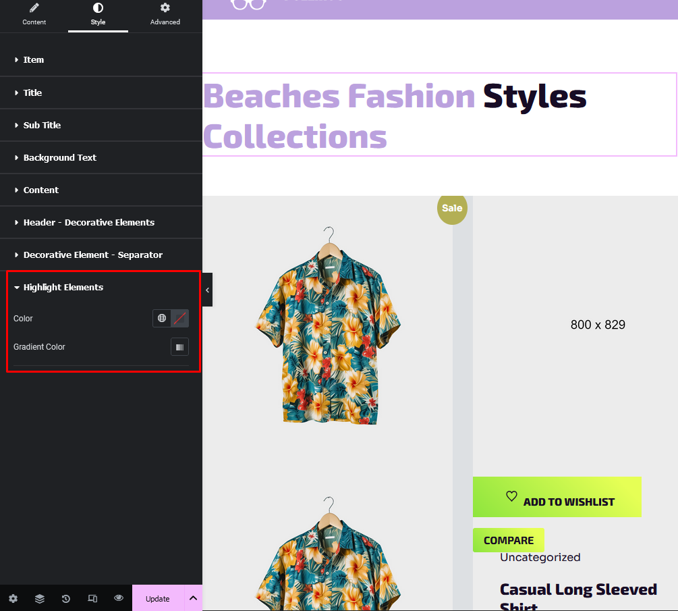Click the Sale badge
The width and height of the screenshot is (678, 611).
tap(452, 209)
